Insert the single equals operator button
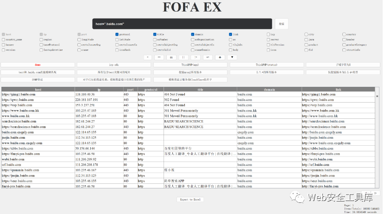This screenshot has width=385, height=214. tap(148, 57)
